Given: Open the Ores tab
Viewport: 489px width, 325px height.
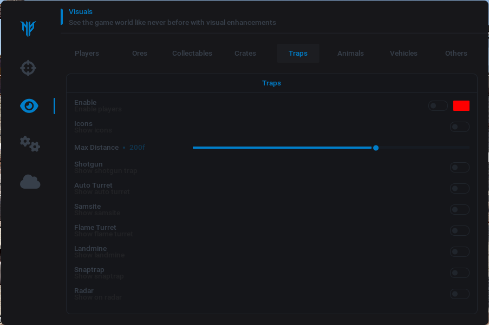Looking at the screenshot, I should pyautogui.click(x=139, y=54).
